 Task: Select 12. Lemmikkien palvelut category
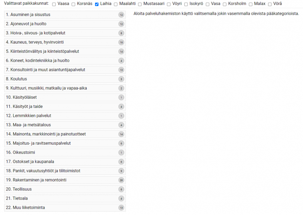click(65, 116)
